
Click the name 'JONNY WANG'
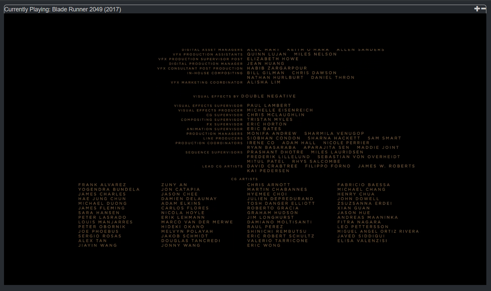(x=181, y=245)
